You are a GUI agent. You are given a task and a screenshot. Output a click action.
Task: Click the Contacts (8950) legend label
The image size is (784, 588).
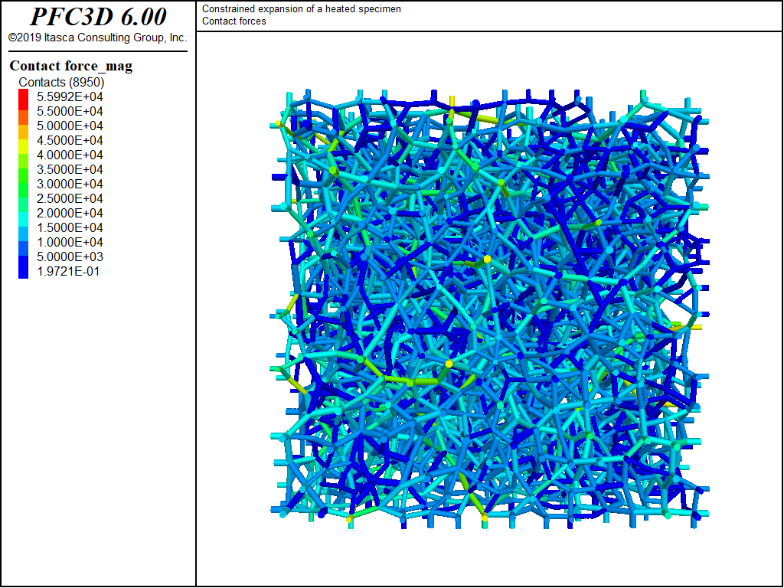61,82
